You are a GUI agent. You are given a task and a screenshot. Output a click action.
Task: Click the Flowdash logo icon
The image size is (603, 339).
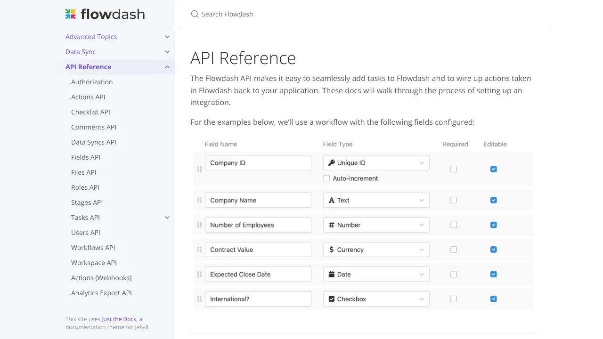(x=71, y=14)
